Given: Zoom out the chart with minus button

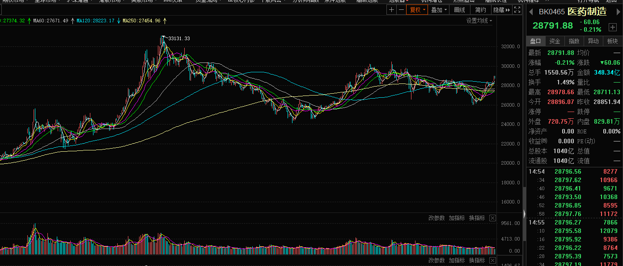Looking at the screenshot, I should click(401, 10).
